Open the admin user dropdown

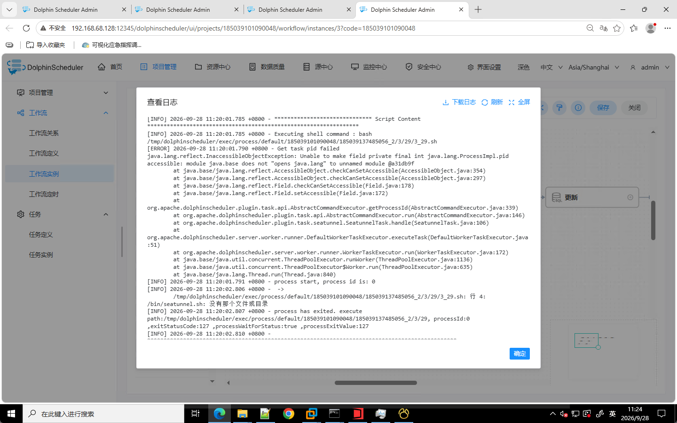pos(650,67)
